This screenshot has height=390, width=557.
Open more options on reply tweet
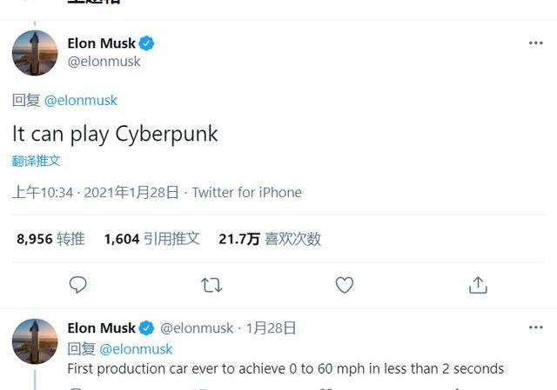(x=536, y=327)
